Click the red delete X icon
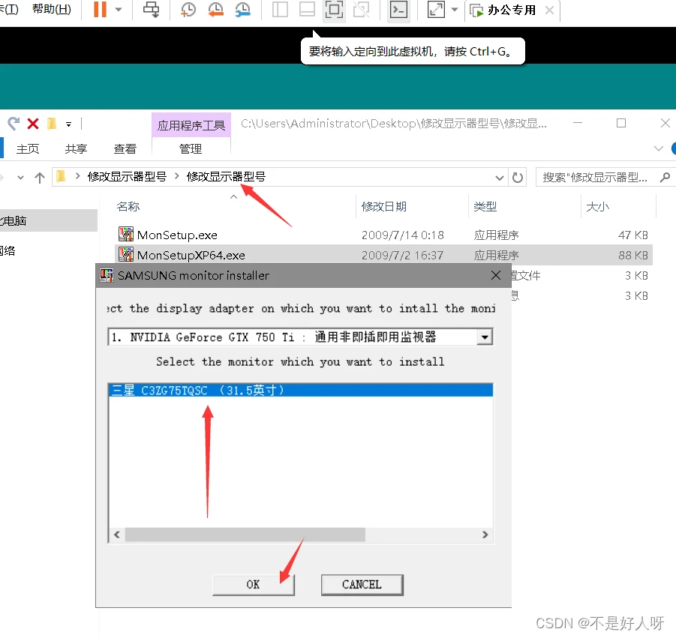 pos(33,124)
